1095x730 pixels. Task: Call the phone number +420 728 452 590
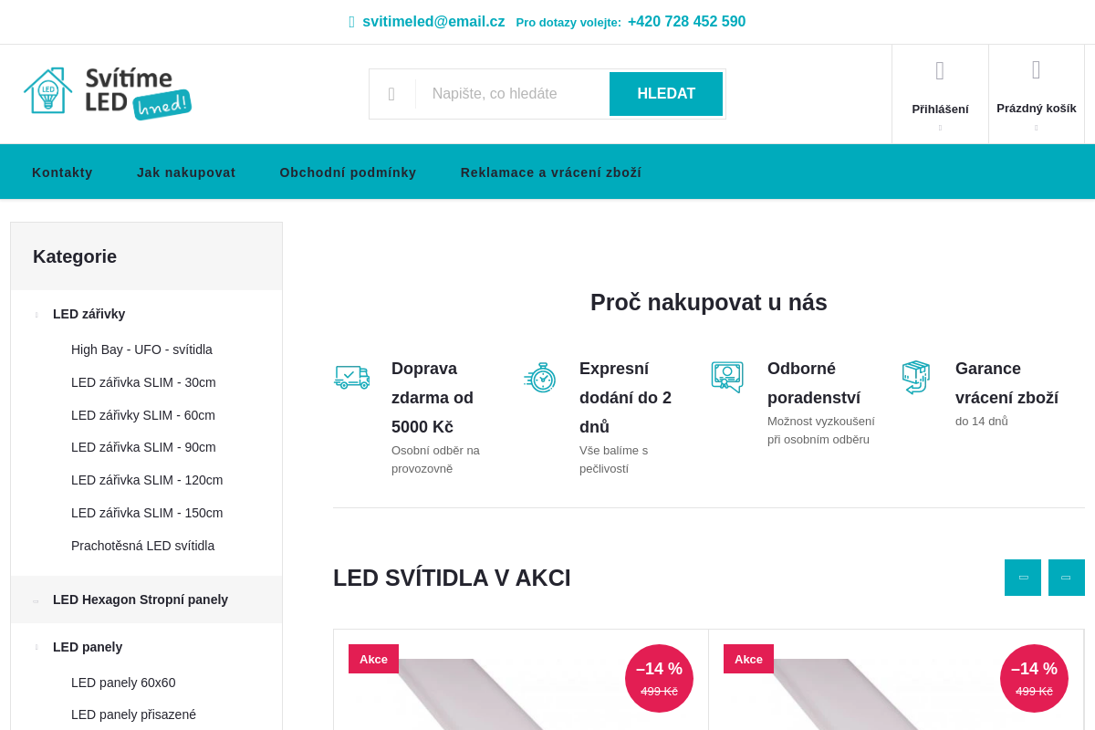[686, 20]
